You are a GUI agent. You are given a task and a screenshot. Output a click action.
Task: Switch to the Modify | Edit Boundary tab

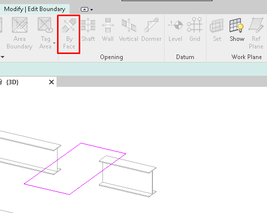[34, 9]
